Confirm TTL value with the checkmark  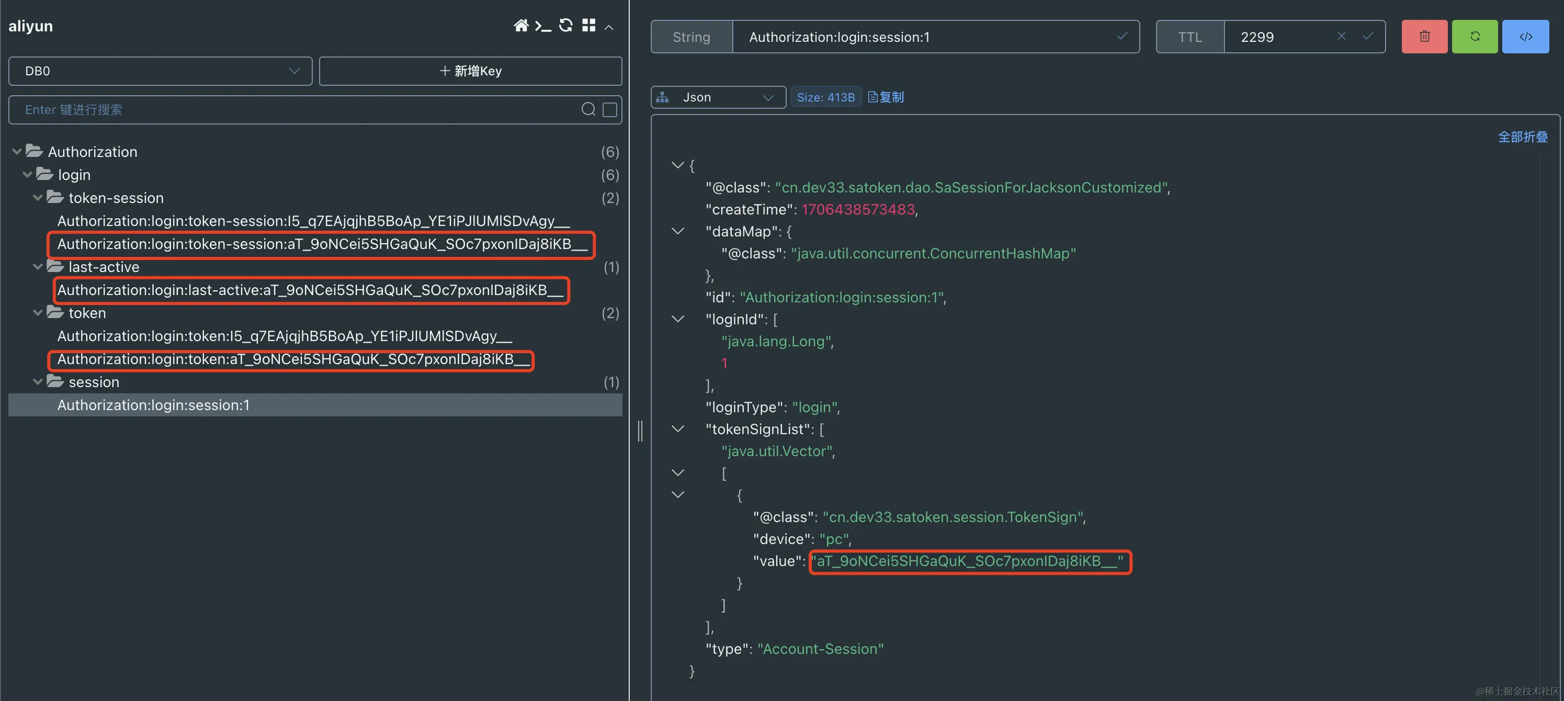[1368, 37]
